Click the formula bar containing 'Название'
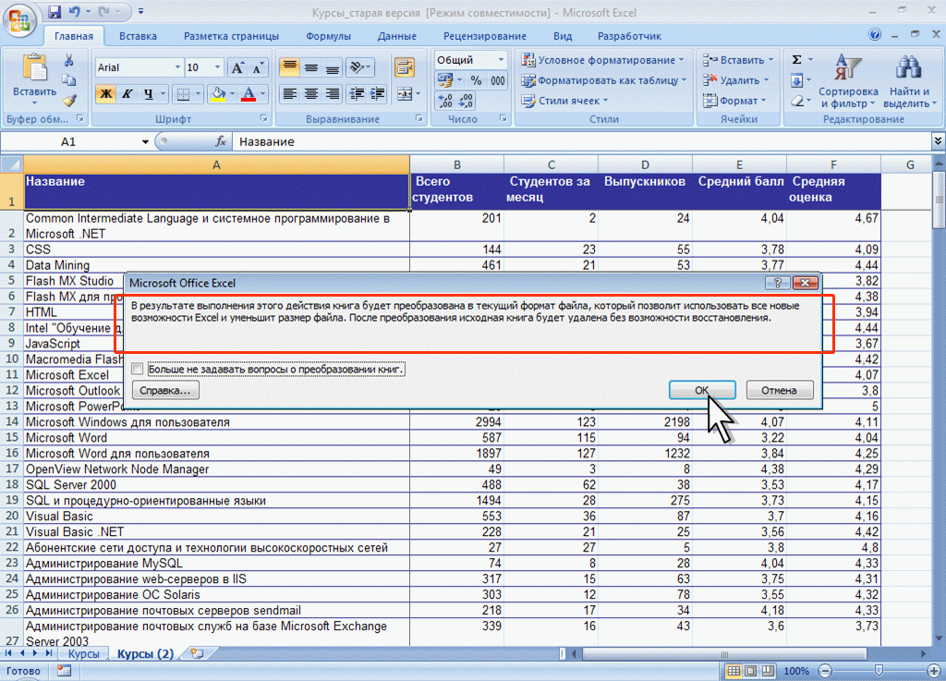 pos(581,141)
